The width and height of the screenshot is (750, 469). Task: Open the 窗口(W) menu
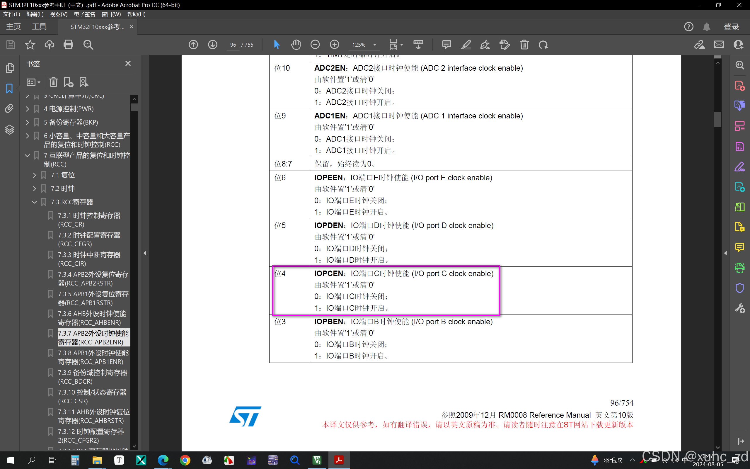coord(111,14)
